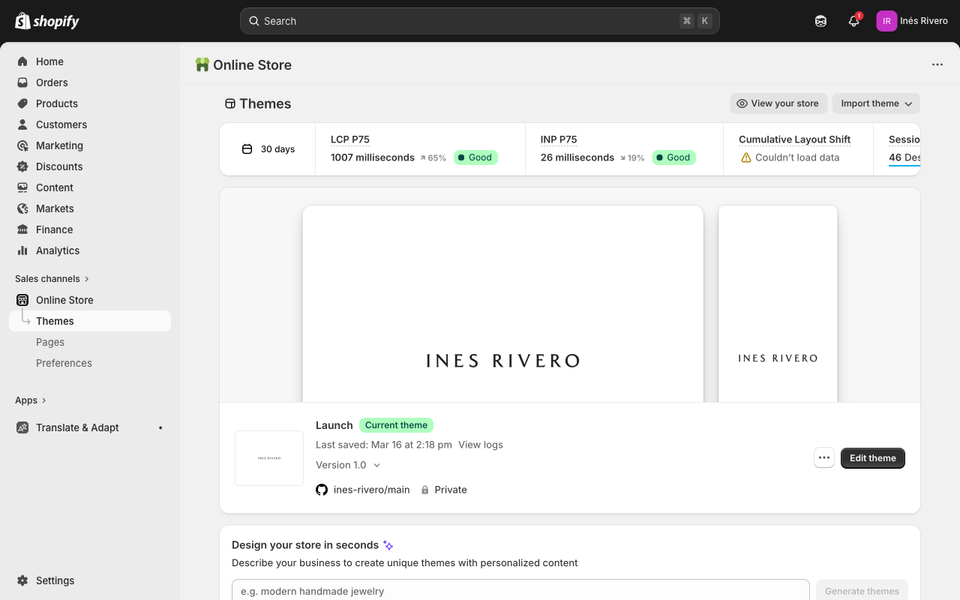The width and height of the screenshot is (960, 600).
Task: Open the Version 1.0 selector
Action: [x=348, y=465]
